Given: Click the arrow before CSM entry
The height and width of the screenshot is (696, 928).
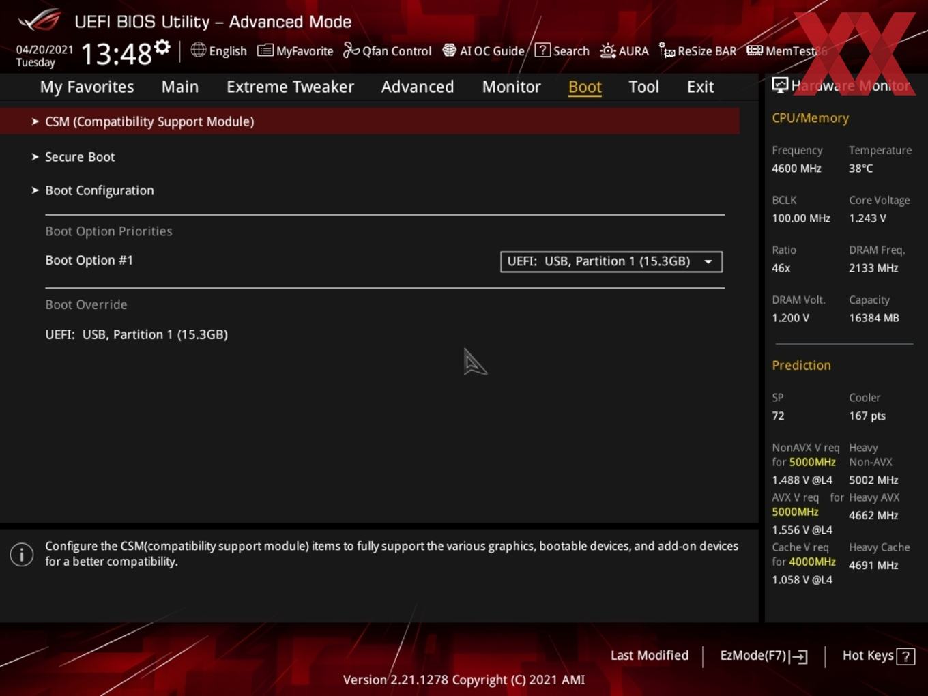Looking at the screenshot, I should coord(35,121).
